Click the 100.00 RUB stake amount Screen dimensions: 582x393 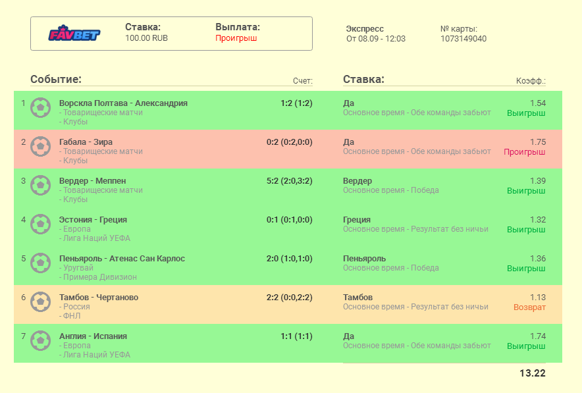pos(146,38)
